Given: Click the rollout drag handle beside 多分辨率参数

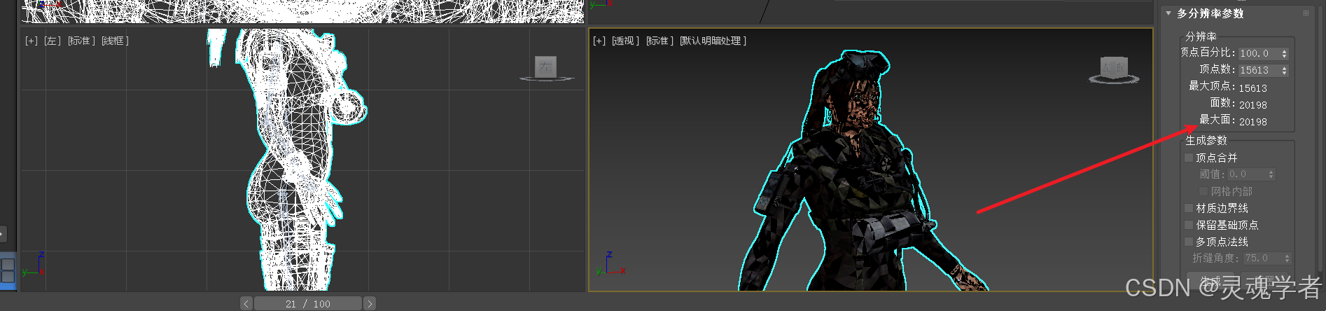Looking at the screenshot, I should pos(1306,13).
